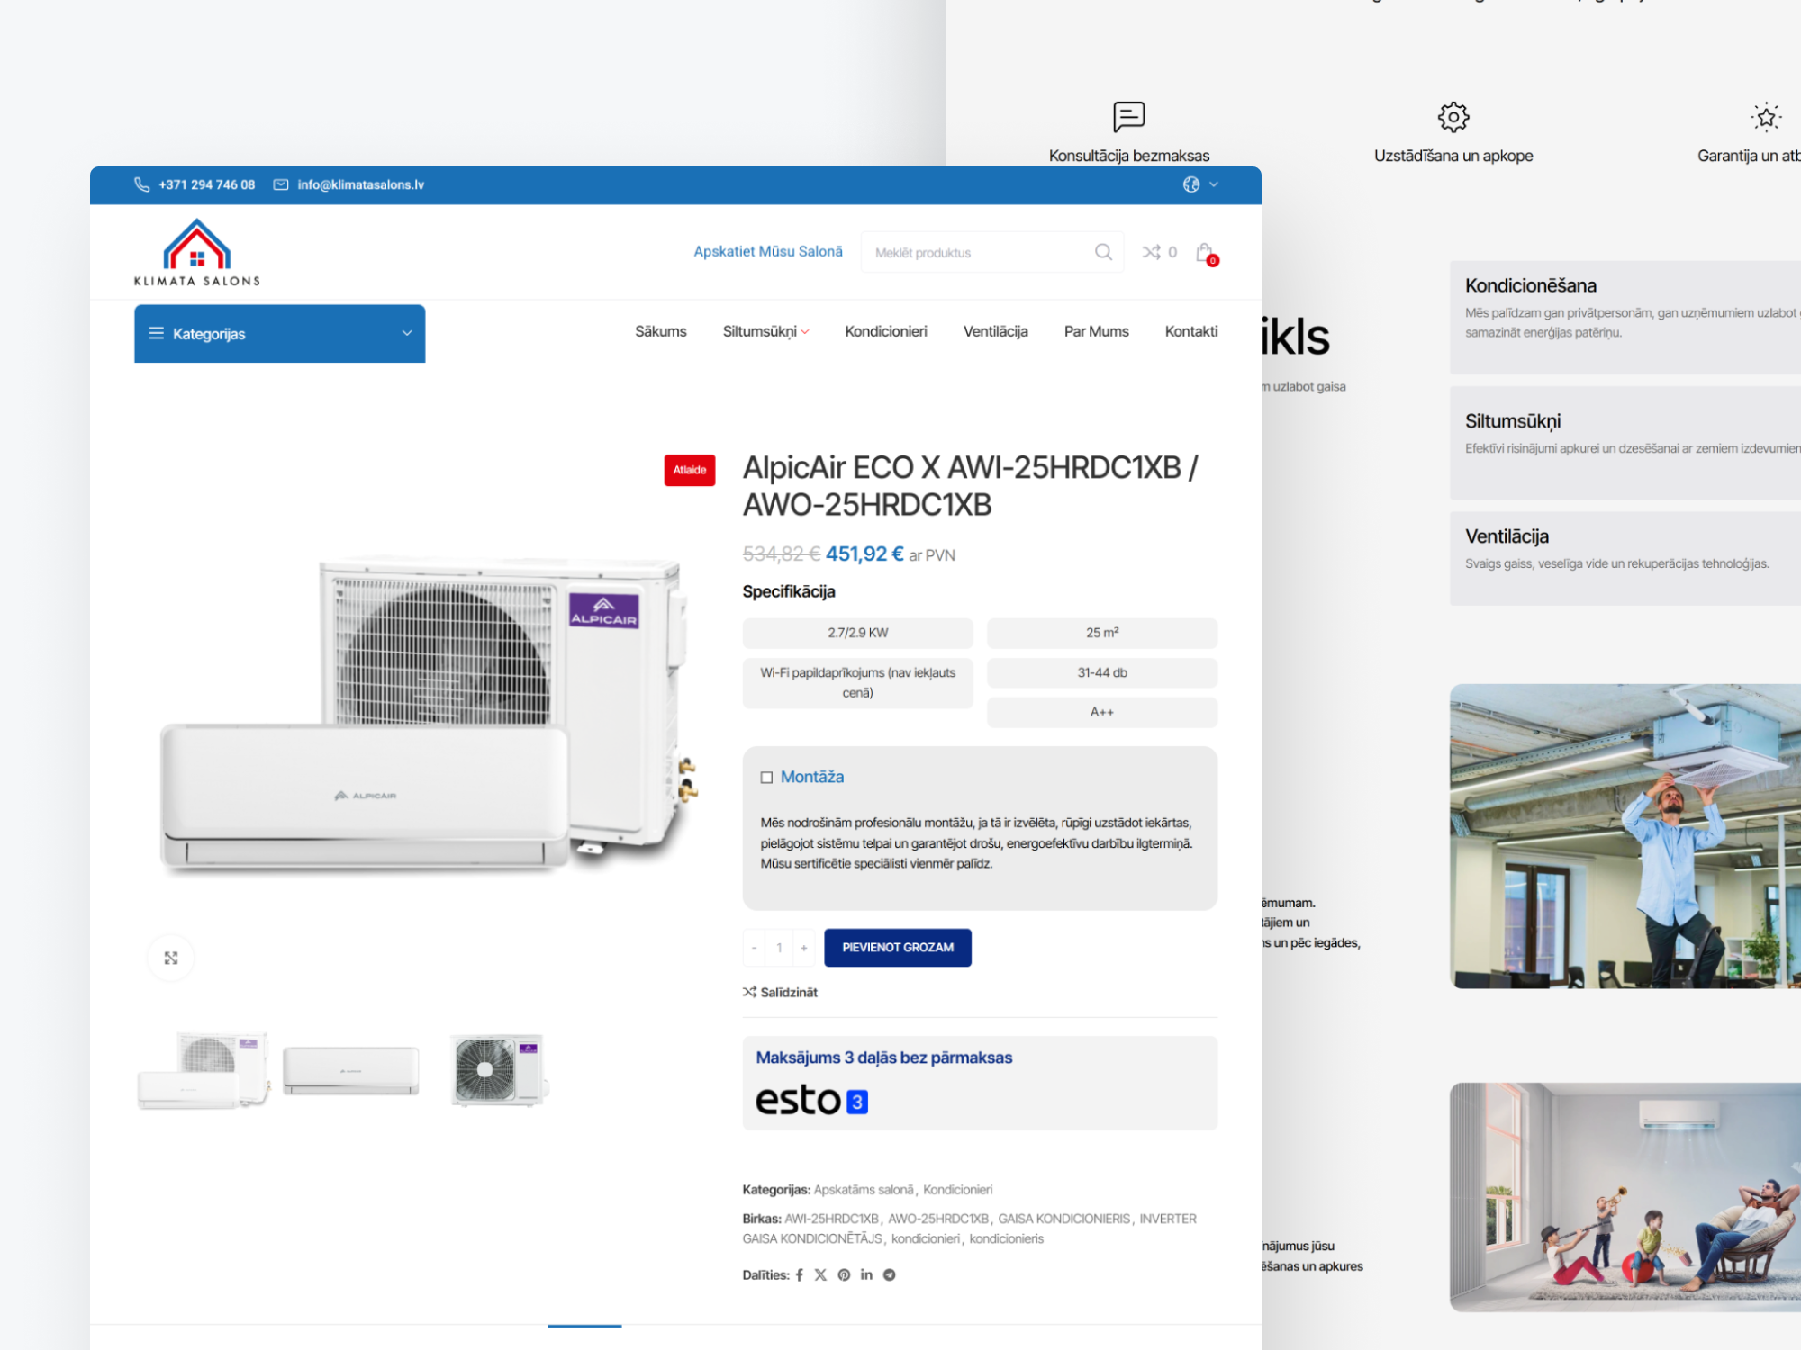
Task: Share product via the LinkedIn icon
Action: tap(866, 1274)
